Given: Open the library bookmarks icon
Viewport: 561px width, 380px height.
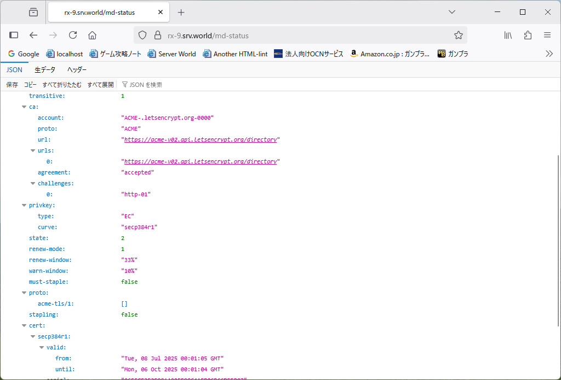Looking at the screenshot, I should (508, 35).
